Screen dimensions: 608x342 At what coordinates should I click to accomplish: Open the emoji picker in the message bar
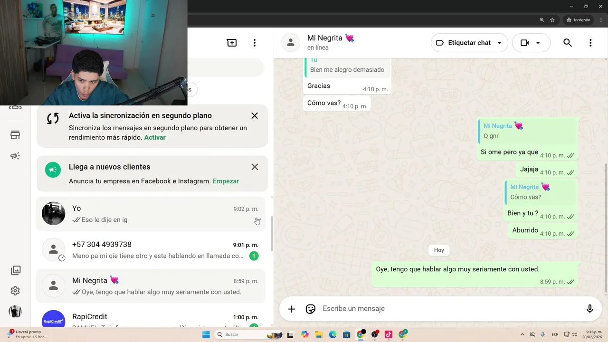point(311,309)
